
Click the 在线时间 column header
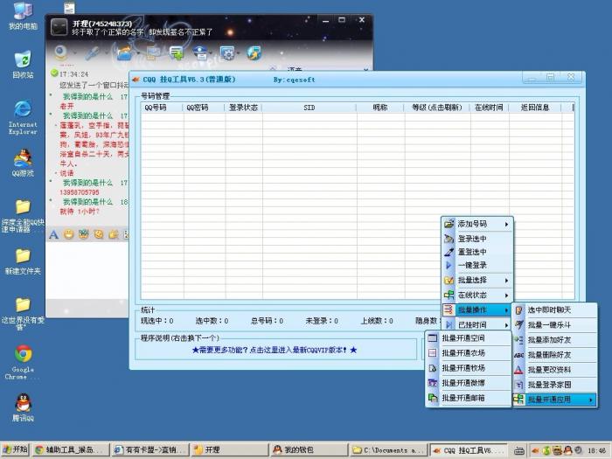coord(489,108)
